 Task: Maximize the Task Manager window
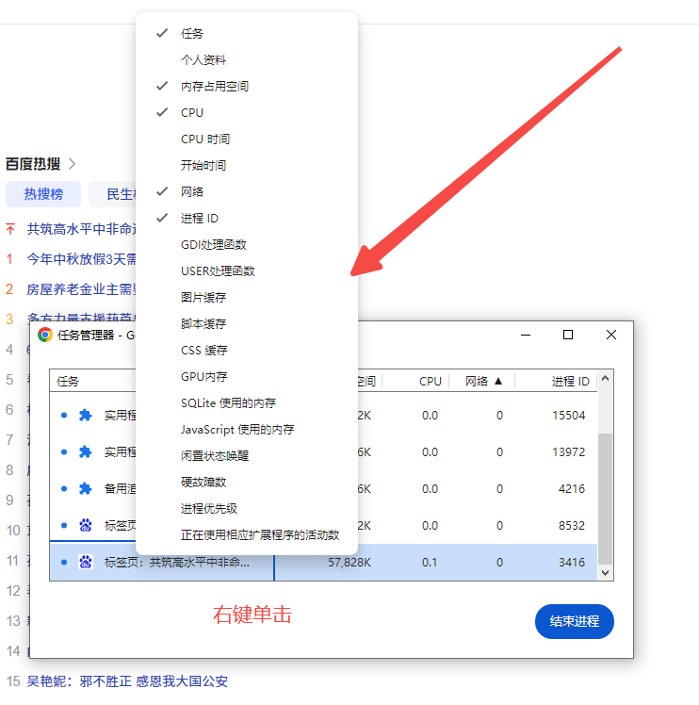pyautogui.click(x=568, y=335)
